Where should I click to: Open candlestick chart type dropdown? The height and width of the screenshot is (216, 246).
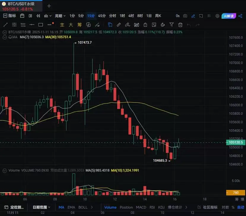point(48,16)
